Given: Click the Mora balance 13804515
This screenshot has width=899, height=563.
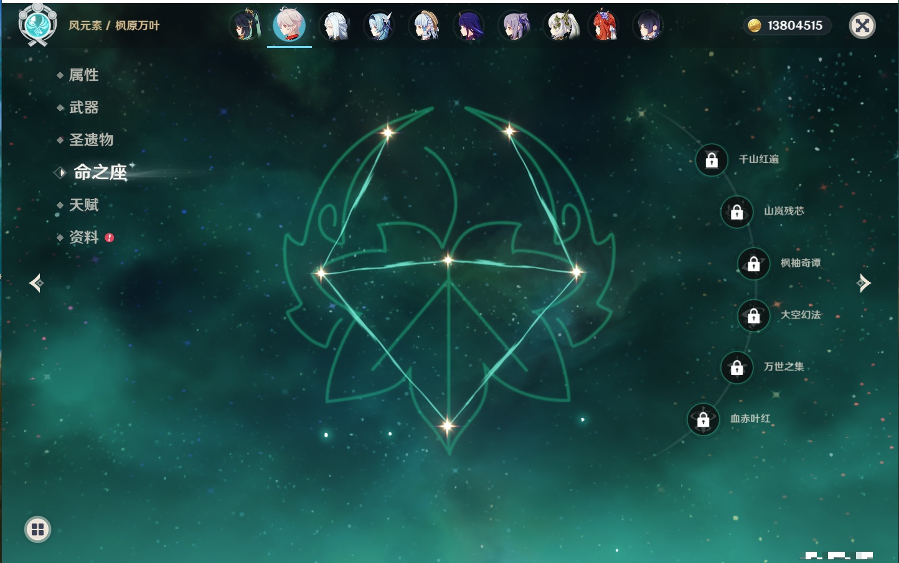Looking at the screenshot, I should 795,26.
